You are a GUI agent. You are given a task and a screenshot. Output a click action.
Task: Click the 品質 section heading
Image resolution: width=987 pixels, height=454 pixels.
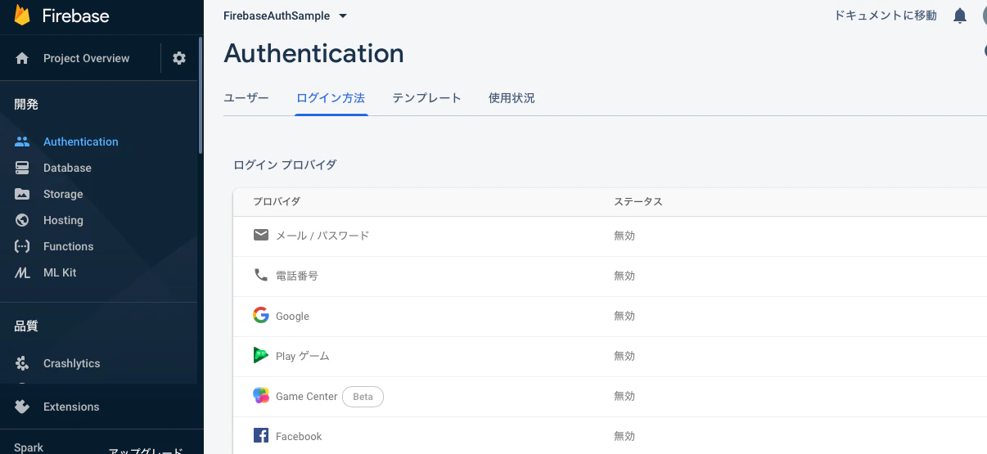pyautogui.click(x=26, y=326)
